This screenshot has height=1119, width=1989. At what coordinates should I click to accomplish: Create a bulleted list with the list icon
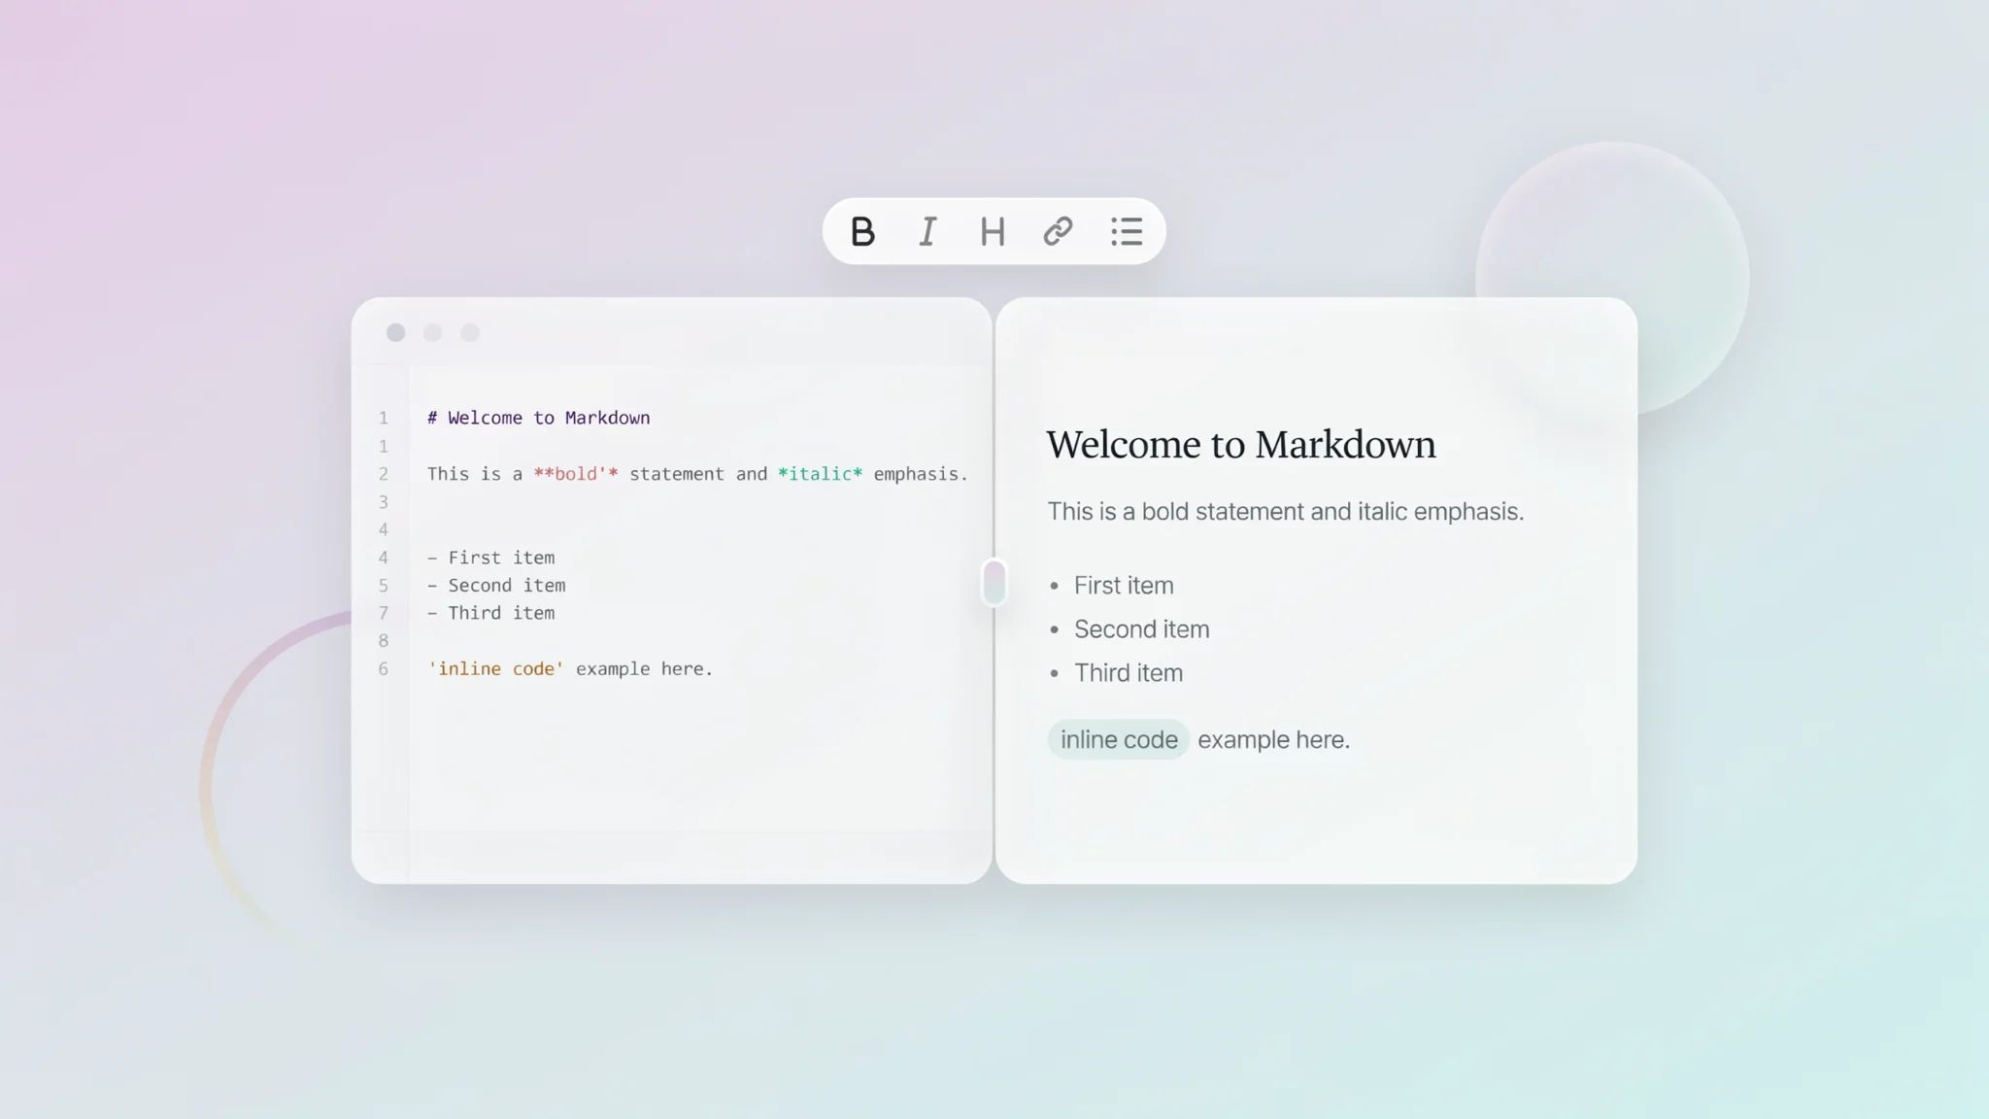1127,231
